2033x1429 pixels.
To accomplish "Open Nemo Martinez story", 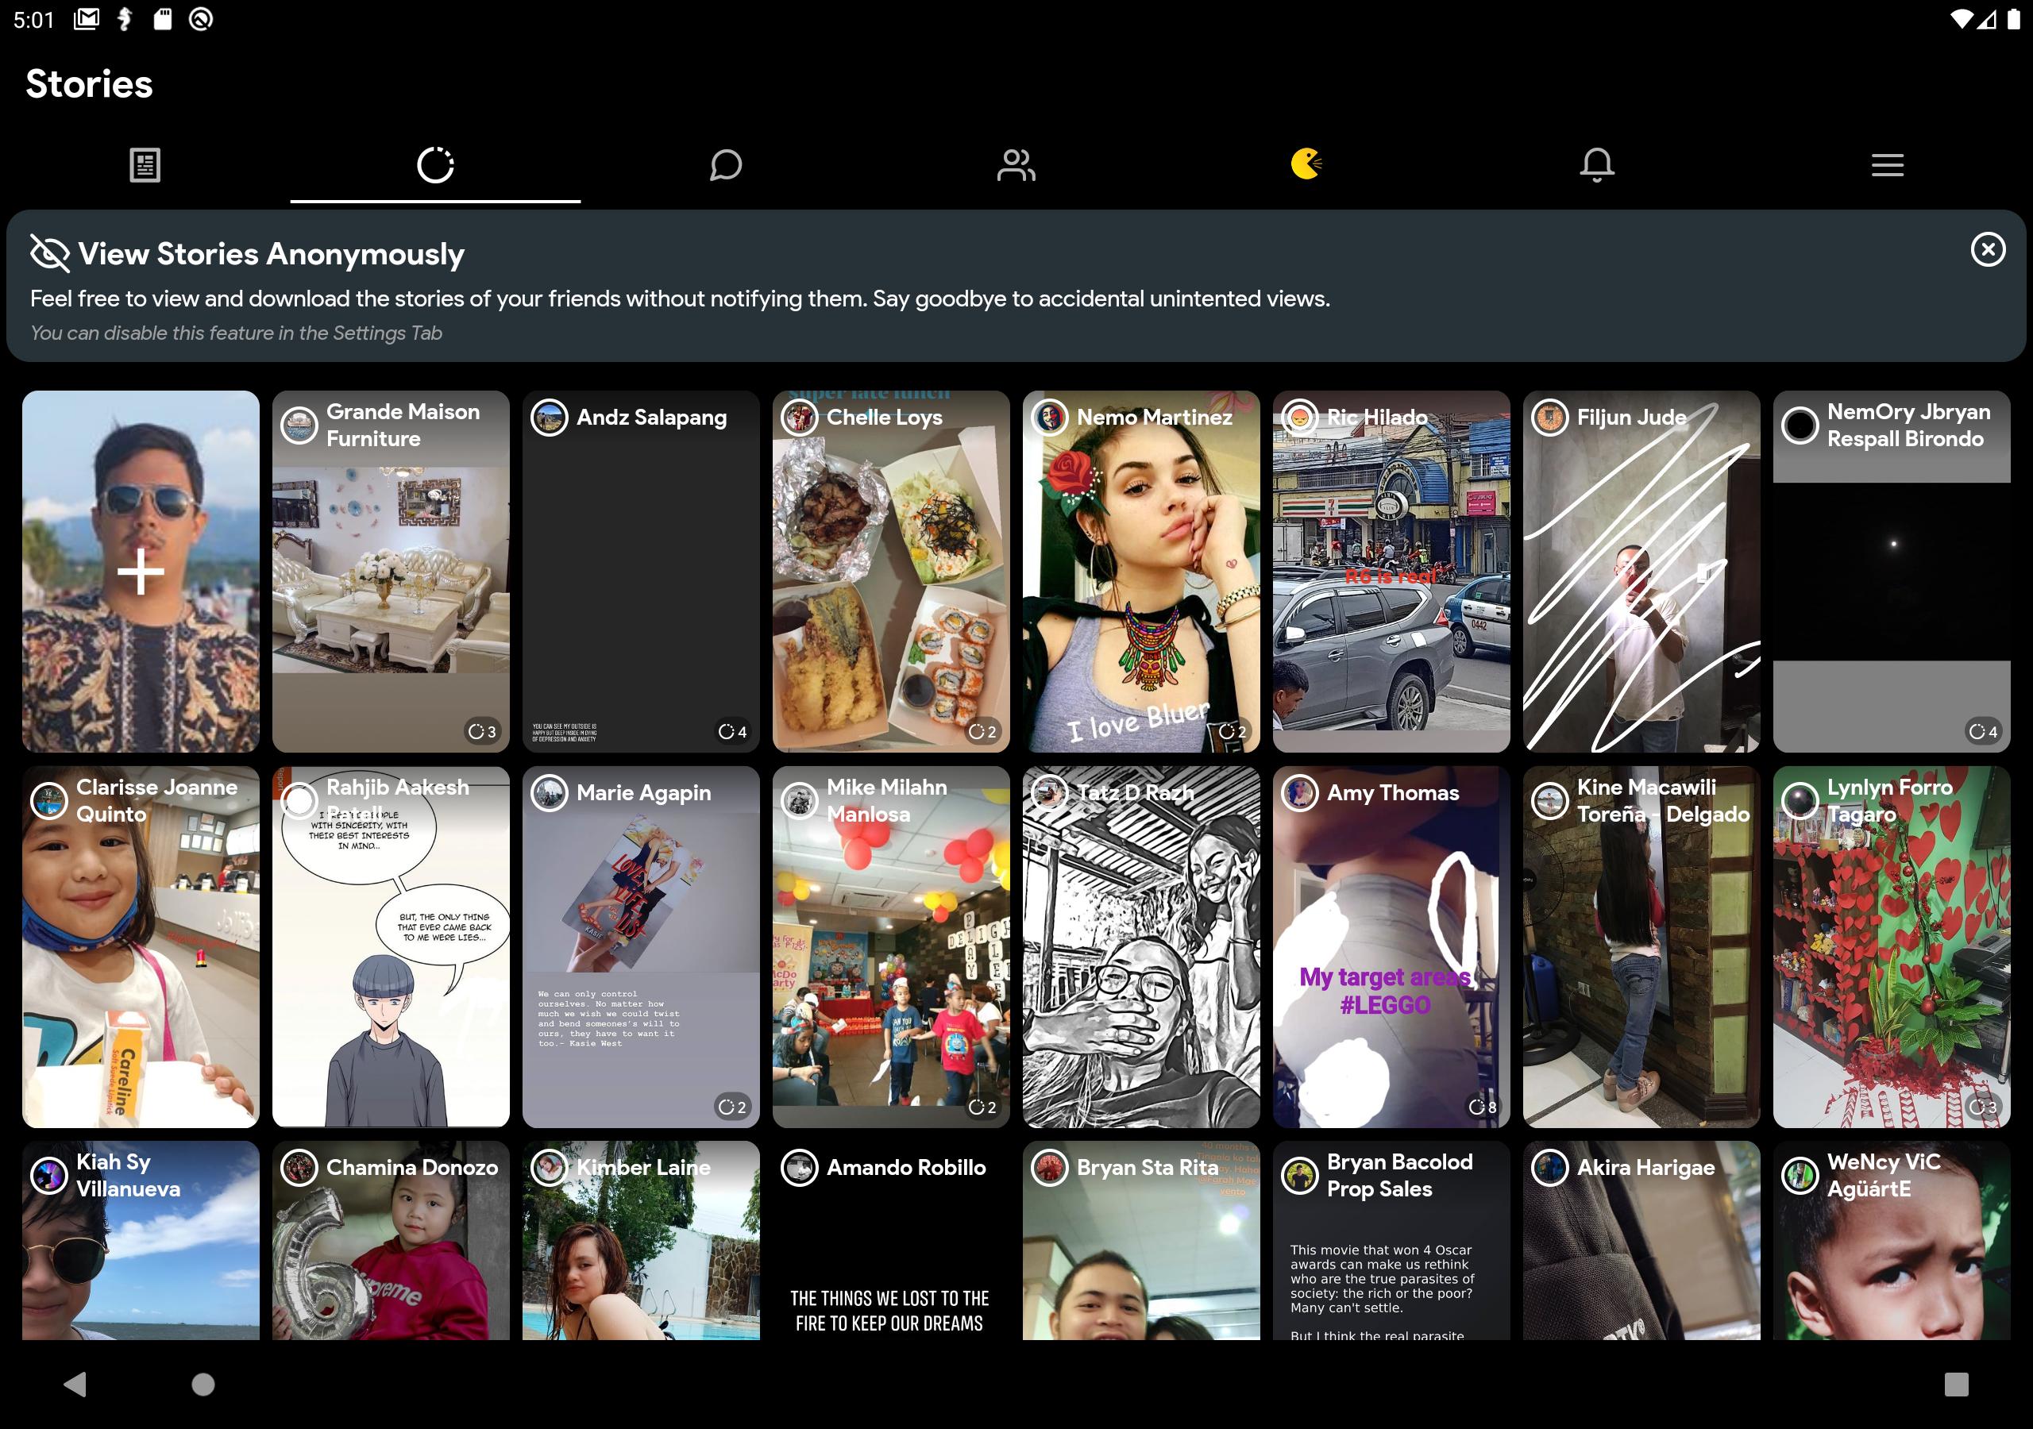I will 1141,571.
